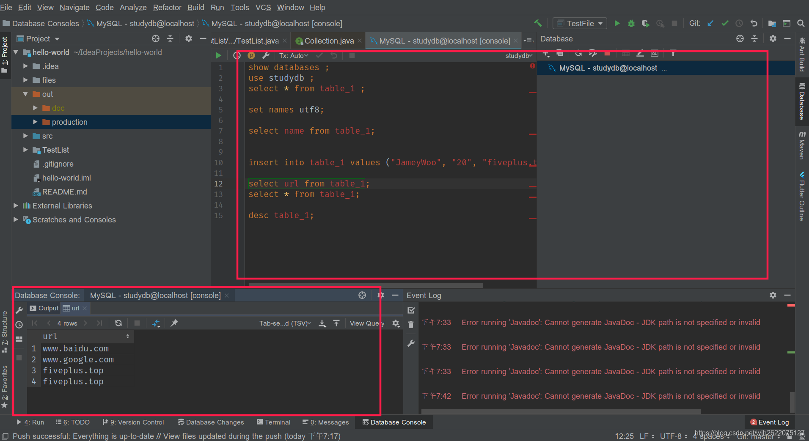Expand External Libraries node
Screen dimensions: 809x441
[x=16, y=205]
